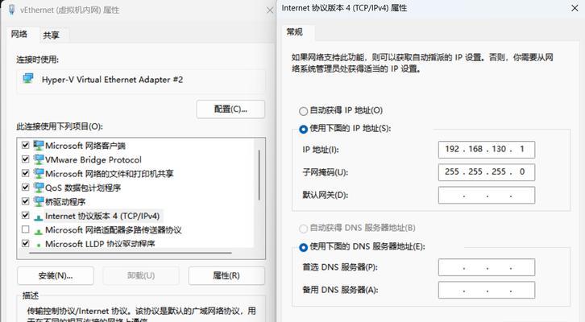Click the Microsoft LLDP protocol icon
Screen dimensions: 585x322
39,246
